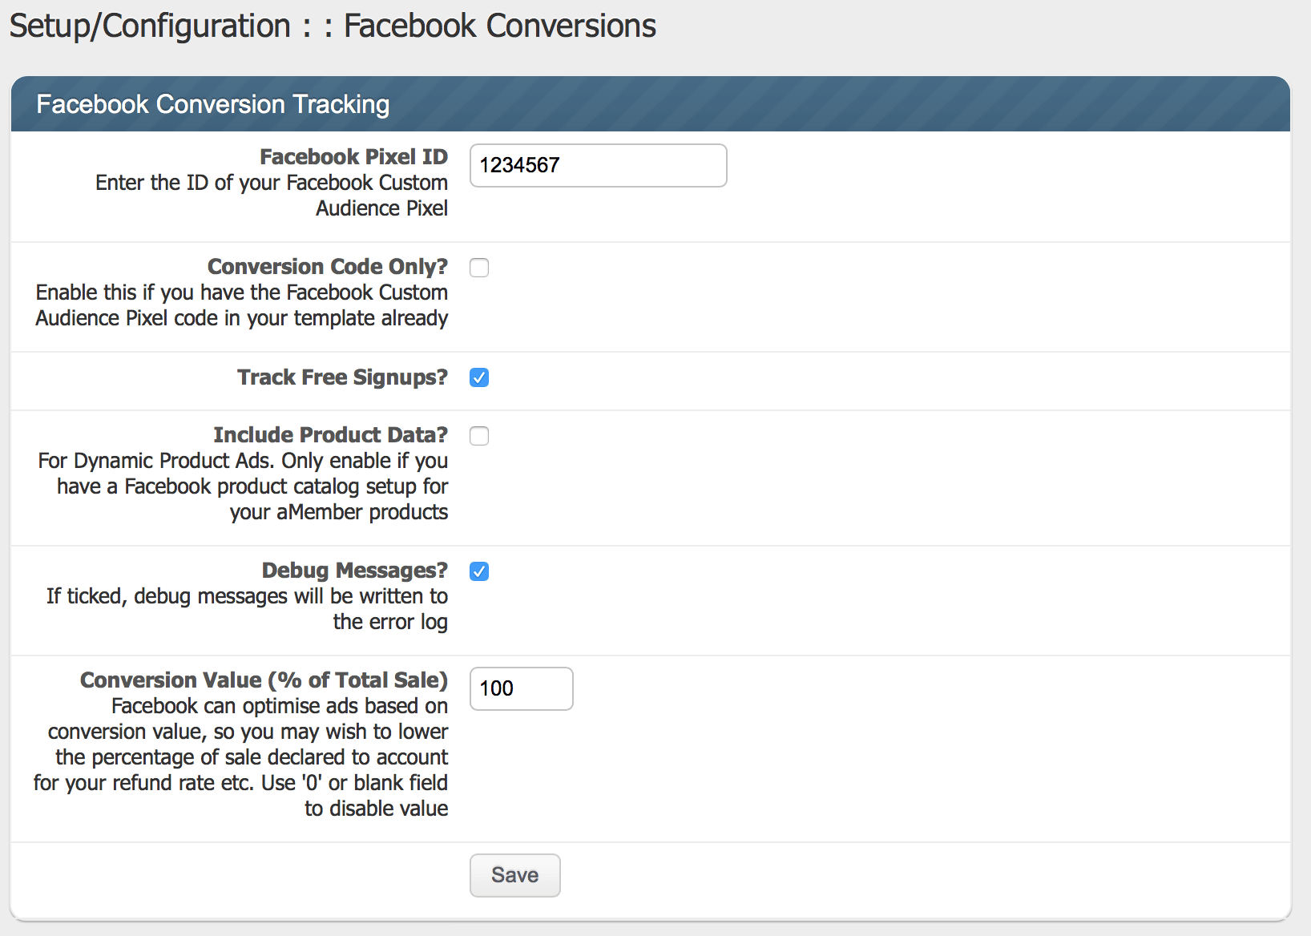Click the "Facebook Pixel ID" label

point(353,156)
